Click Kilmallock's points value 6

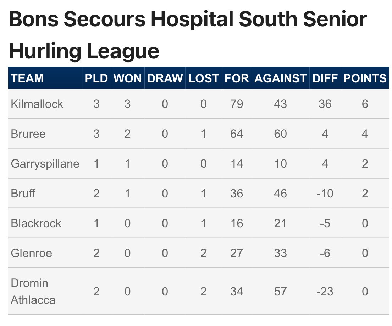point(365,104)
